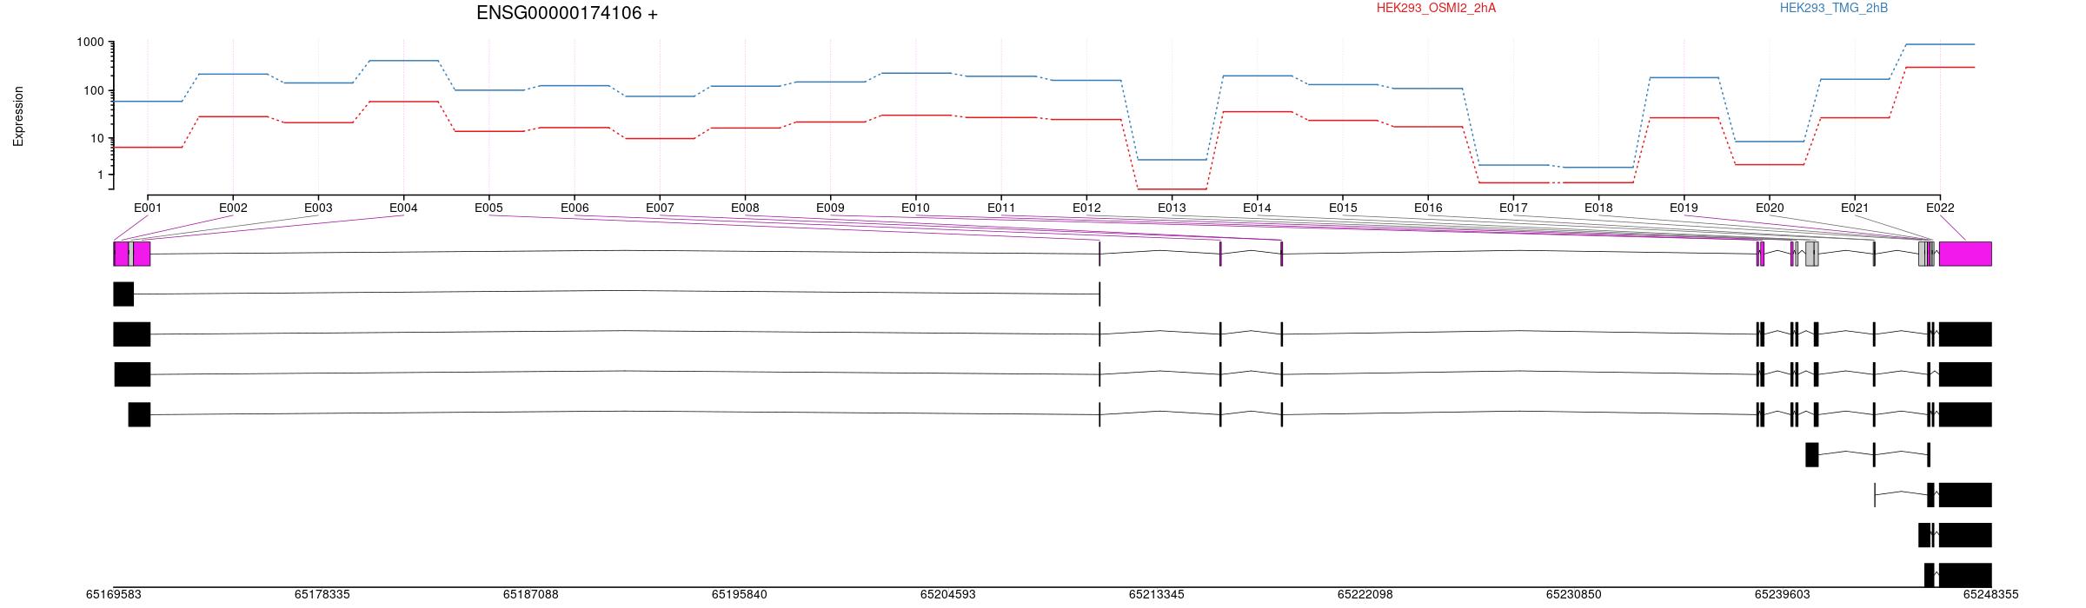Click exon label E016

coord(1428,208)
